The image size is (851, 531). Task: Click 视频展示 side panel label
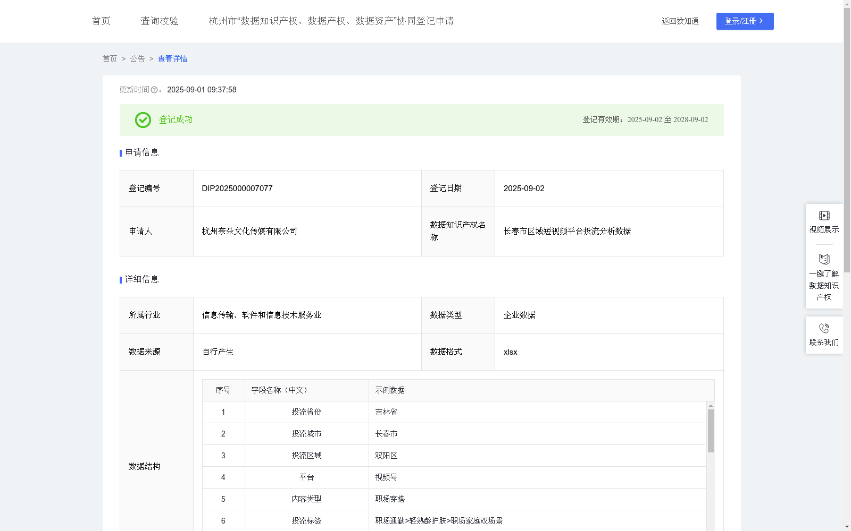(824, 230)
